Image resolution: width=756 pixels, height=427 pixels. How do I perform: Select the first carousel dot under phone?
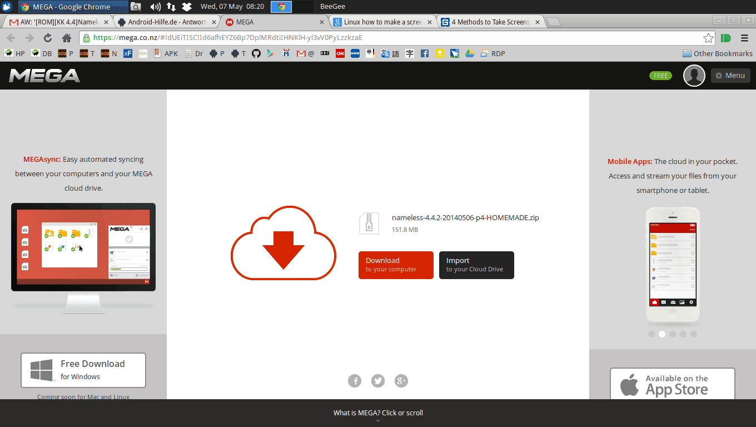[651, 334]
